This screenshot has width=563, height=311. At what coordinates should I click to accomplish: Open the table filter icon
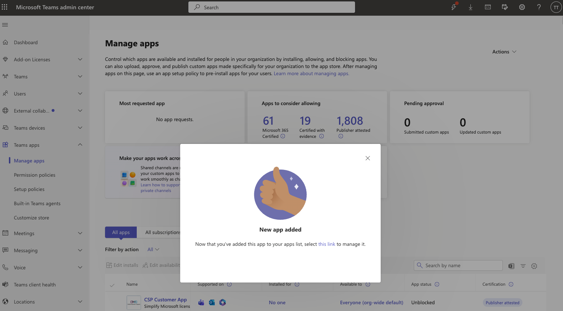point(523,266)
